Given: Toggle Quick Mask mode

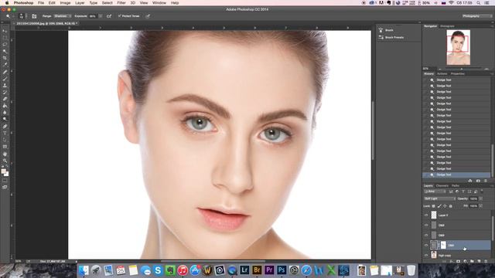Looking at the screenshot, I should pos(5,181).
